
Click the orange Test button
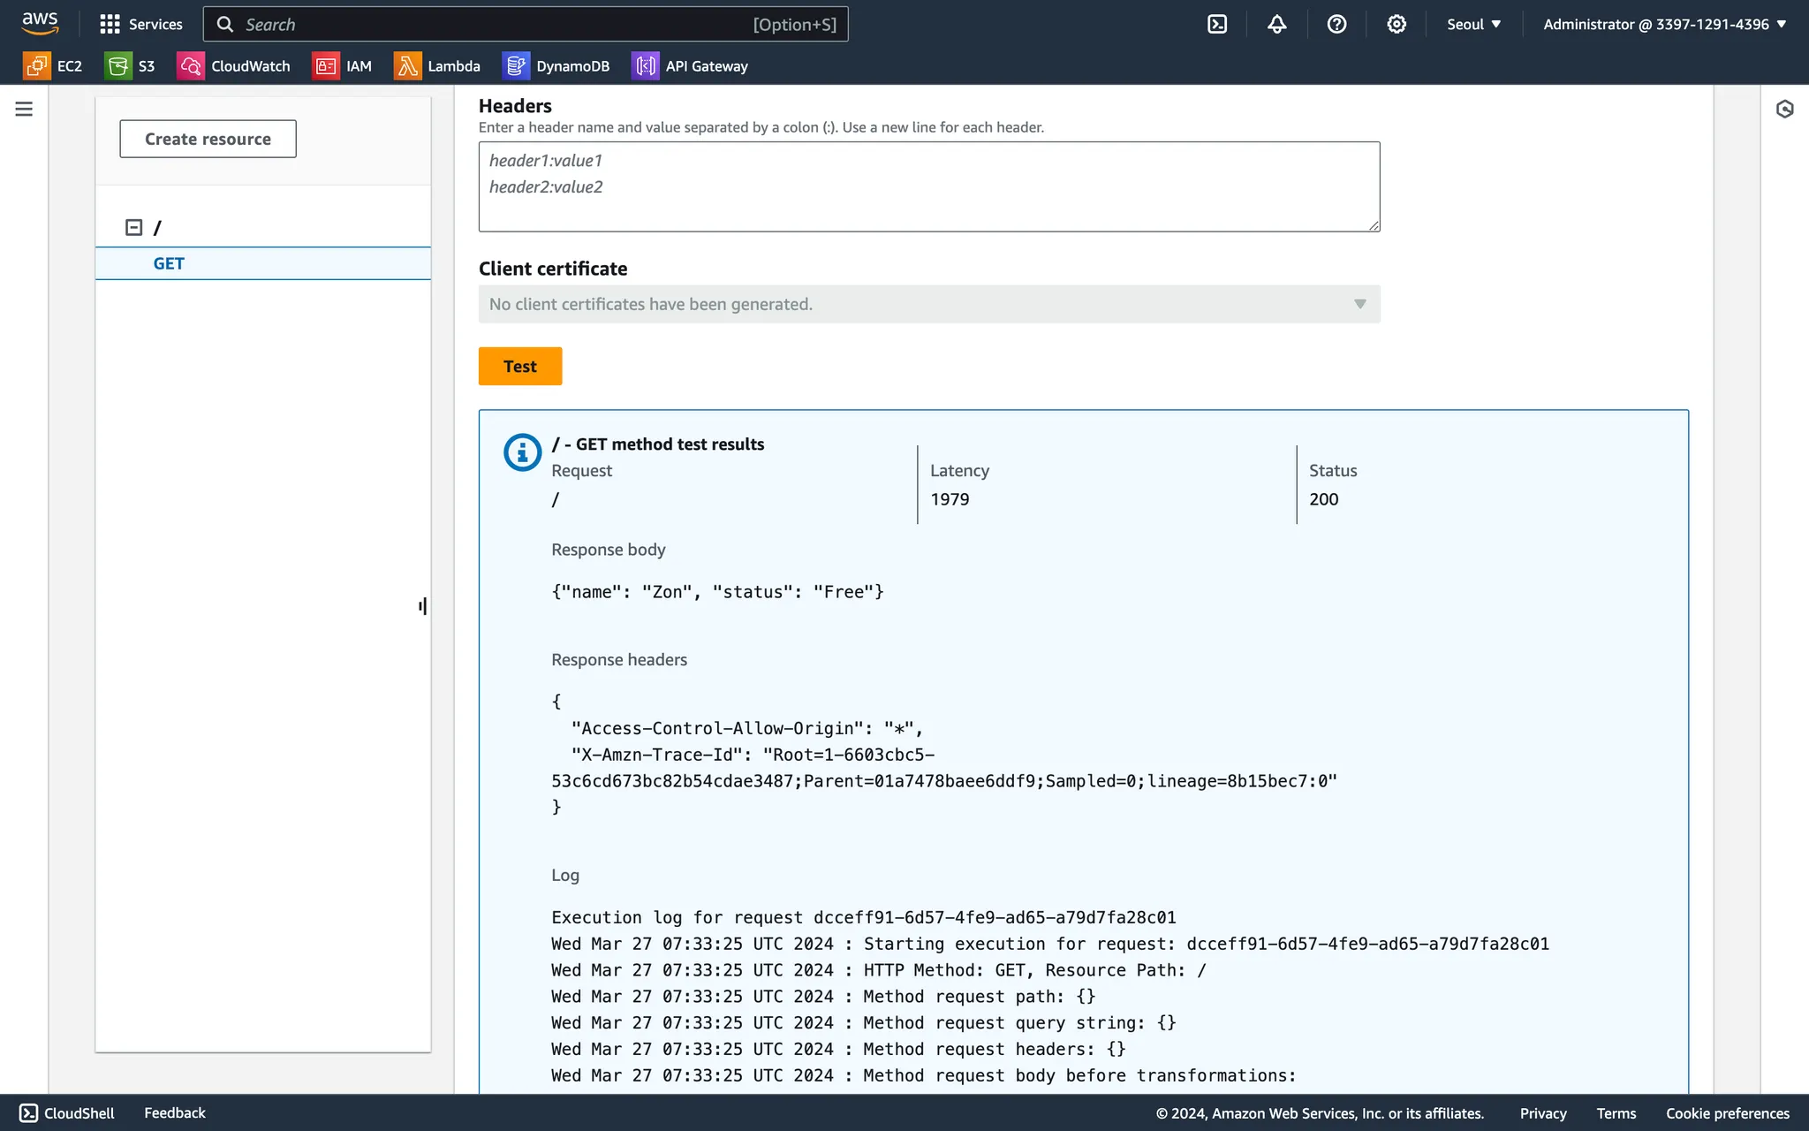pyautogui.click(x=519, y=366)
